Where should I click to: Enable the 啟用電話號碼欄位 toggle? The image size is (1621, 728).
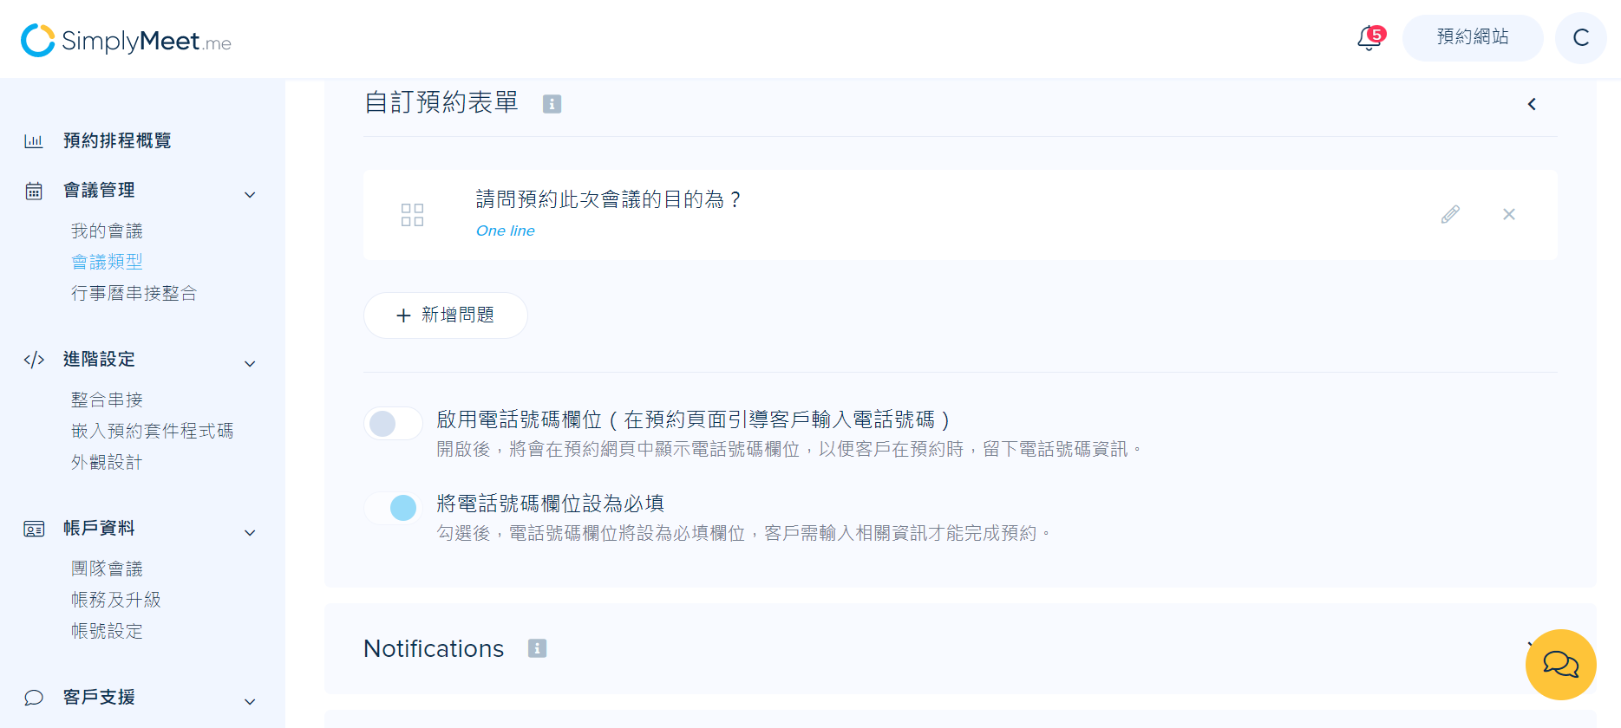(393, 424)
